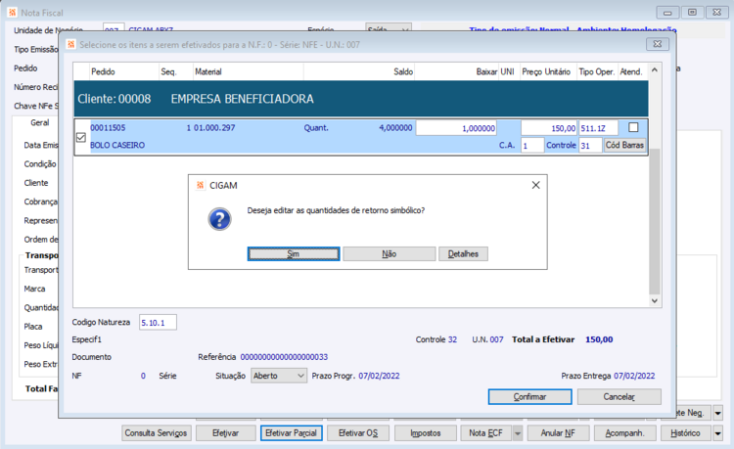734x449 pixels.
Task: Click Nota ECF in Nota Fiscal window
Action: point(485,433)
